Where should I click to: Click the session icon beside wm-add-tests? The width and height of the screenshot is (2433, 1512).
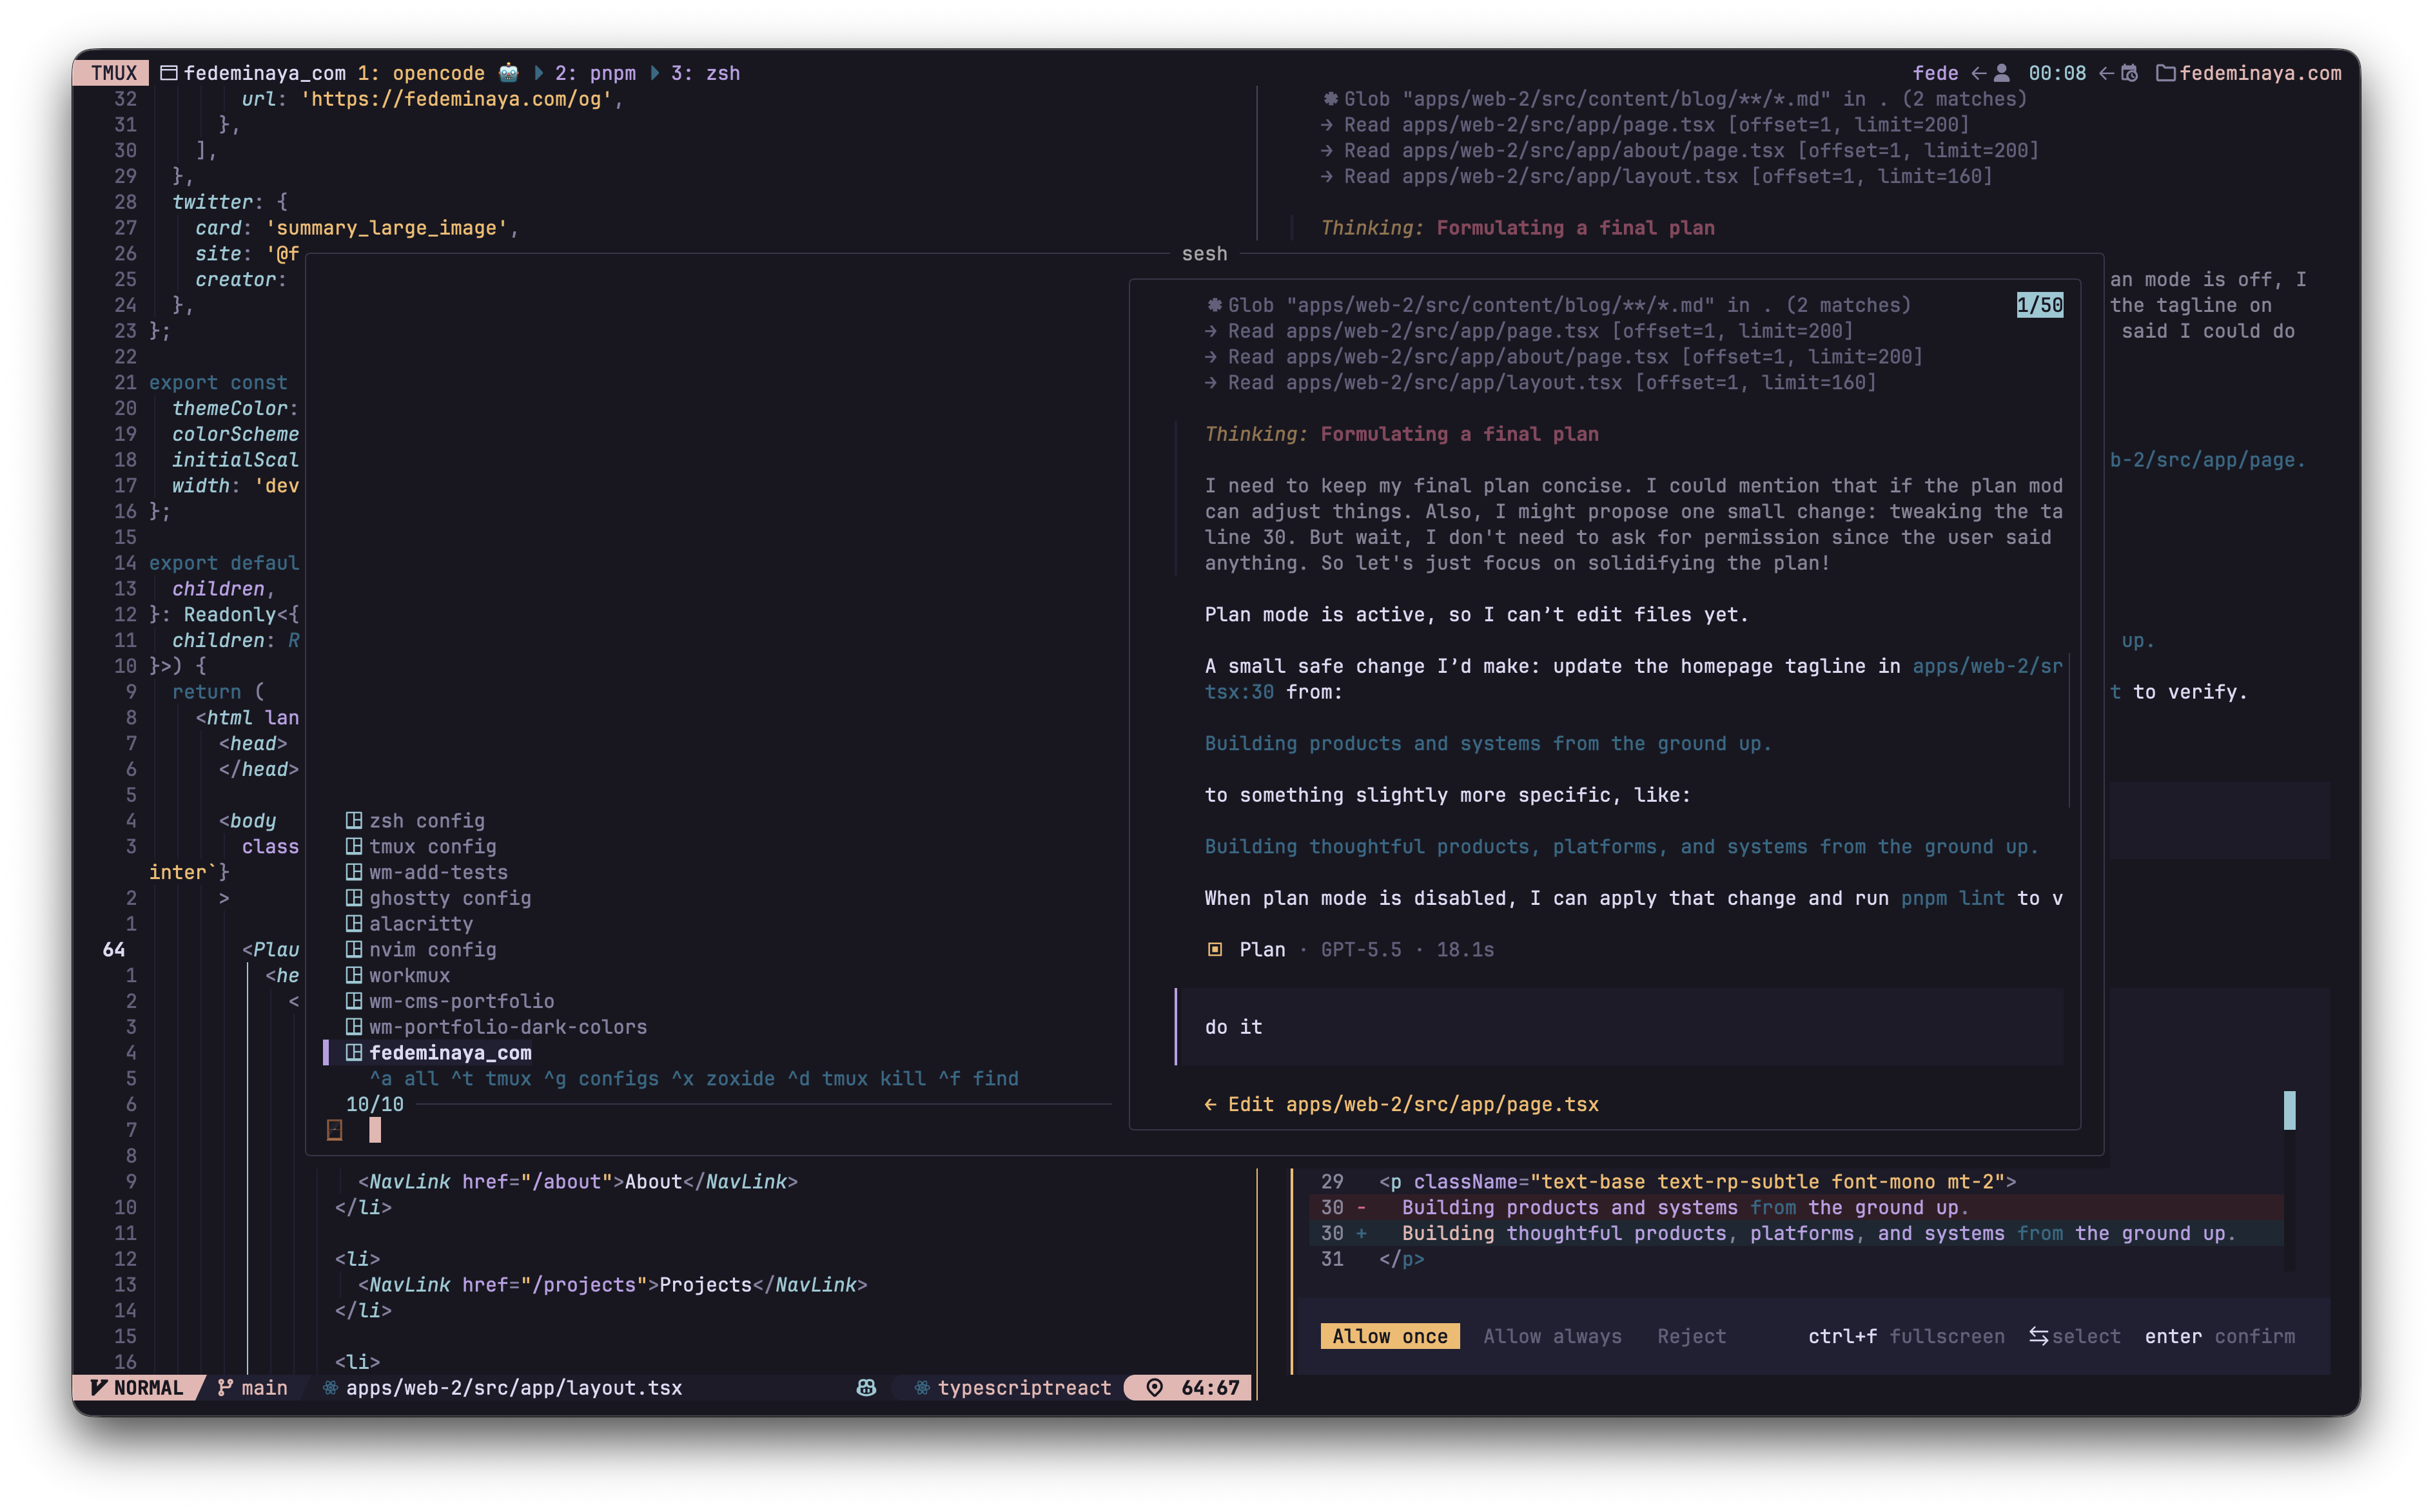354,872
